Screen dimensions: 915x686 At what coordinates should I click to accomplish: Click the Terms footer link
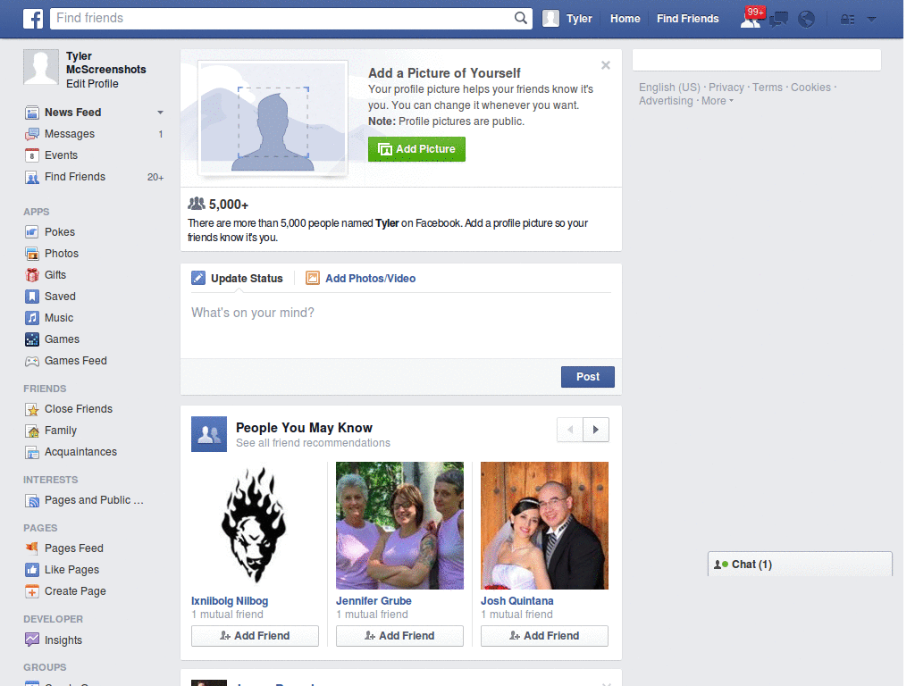click(x=767, y=88)
